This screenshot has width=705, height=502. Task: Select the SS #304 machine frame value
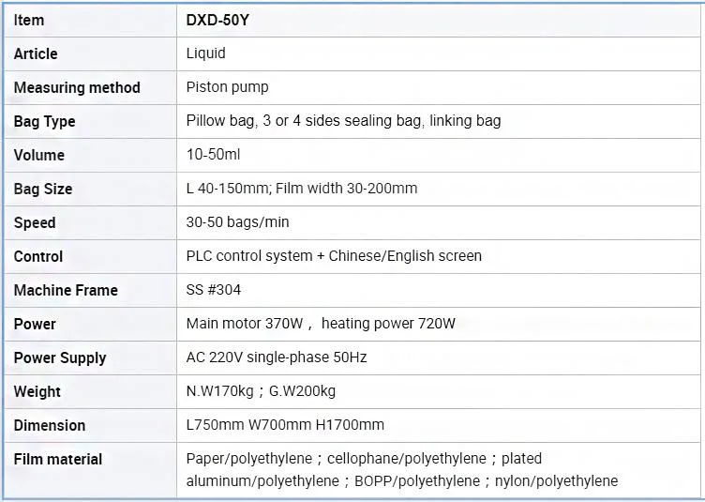coord(214,290)
